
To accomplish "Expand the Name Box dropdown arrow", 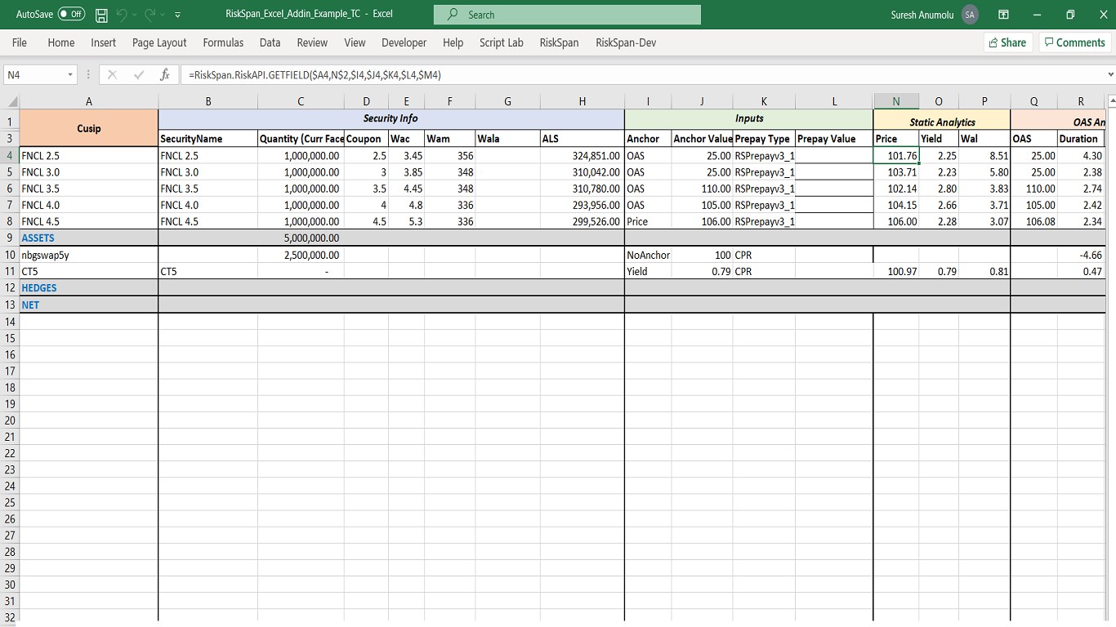I will pyautogui.click(x=70, y=74).
